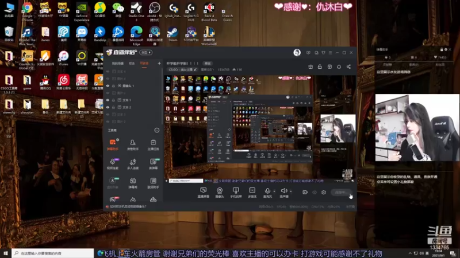This screenshot has width=460, height=258.
Task: Open the 弹幕助手 tool in toolbox
Action: [x=113, y=145]
